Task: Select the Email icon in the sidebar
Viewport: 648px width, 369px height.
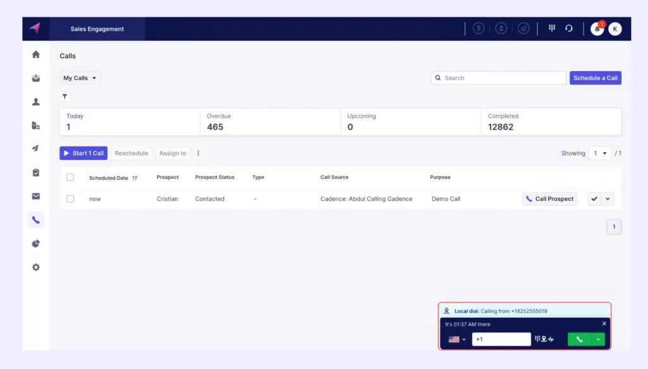Action: point(36,196)
